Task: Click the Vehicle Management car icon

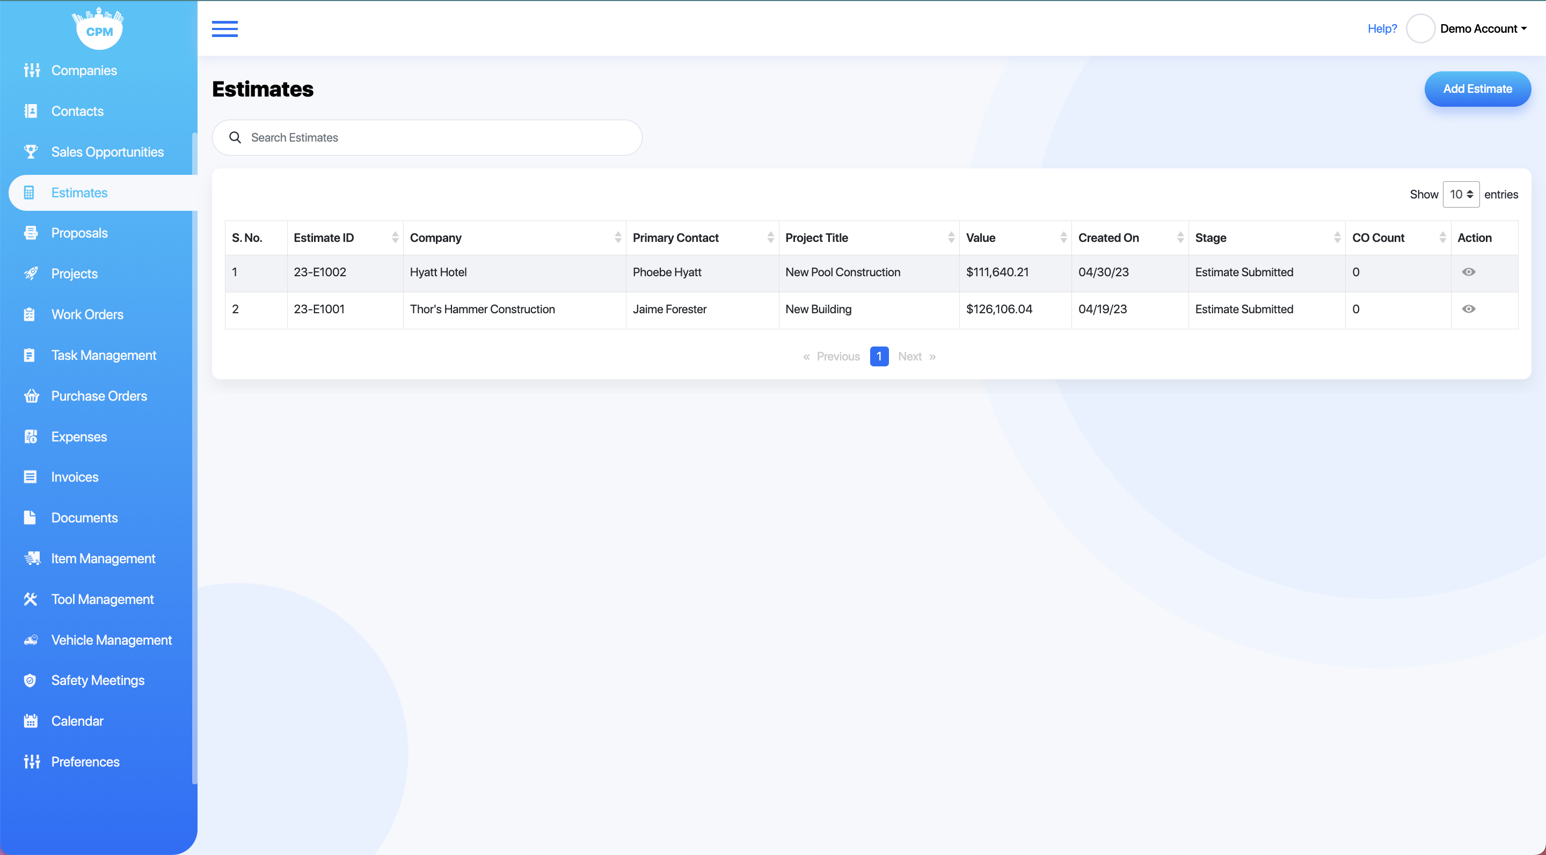Action: [x=31, y=640]
